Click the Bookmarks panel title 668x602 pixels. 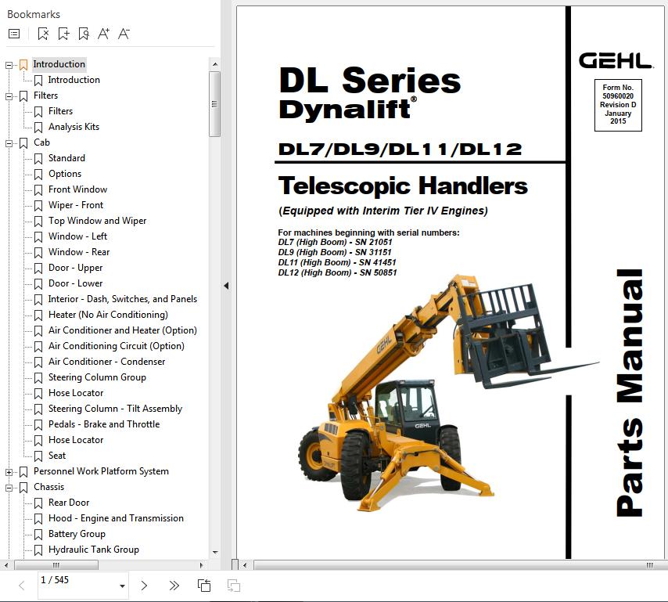point(34,15)
